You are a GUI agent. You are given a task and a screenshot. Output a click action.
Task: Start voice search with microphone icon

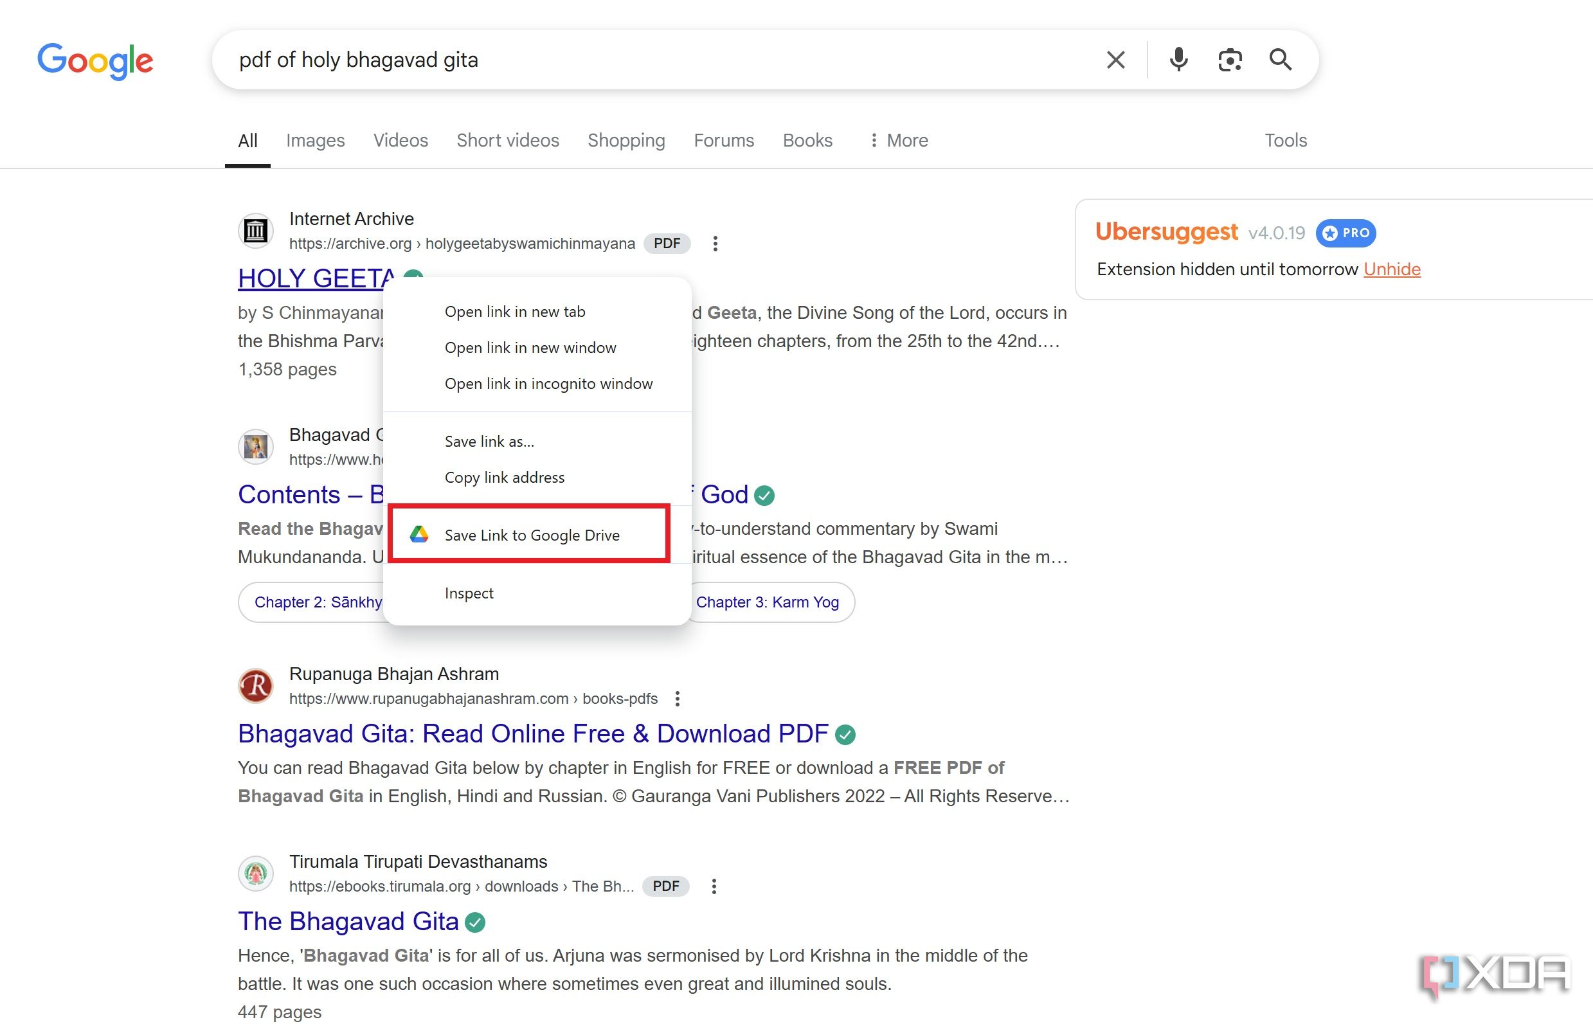coord(1178,60)
